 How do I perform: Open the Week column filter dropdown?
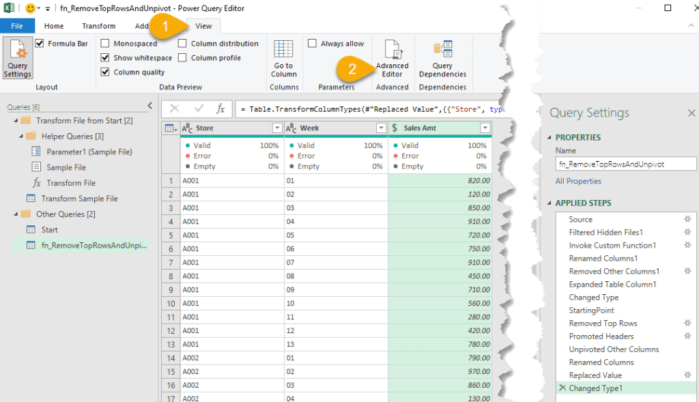(381, 128)
